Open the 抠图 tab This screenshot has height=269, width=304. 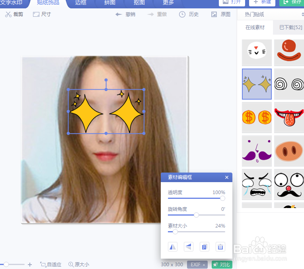(x=139, y=2)
